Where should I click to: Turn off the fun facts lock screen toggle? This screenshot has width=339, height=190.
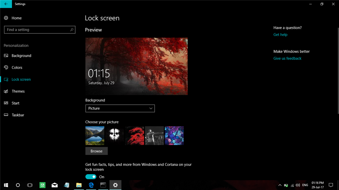[x=91, y=176]
